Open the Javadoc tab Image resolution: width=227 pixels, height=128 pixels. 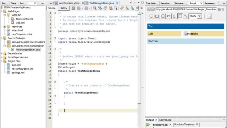(x=165, y=3)
